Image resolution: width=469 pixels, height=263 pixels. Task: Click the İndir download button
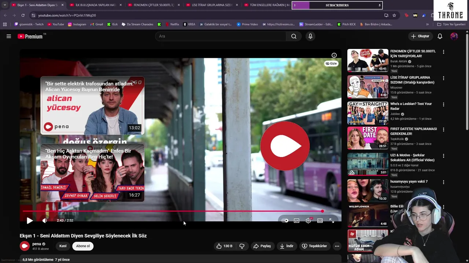287,246
